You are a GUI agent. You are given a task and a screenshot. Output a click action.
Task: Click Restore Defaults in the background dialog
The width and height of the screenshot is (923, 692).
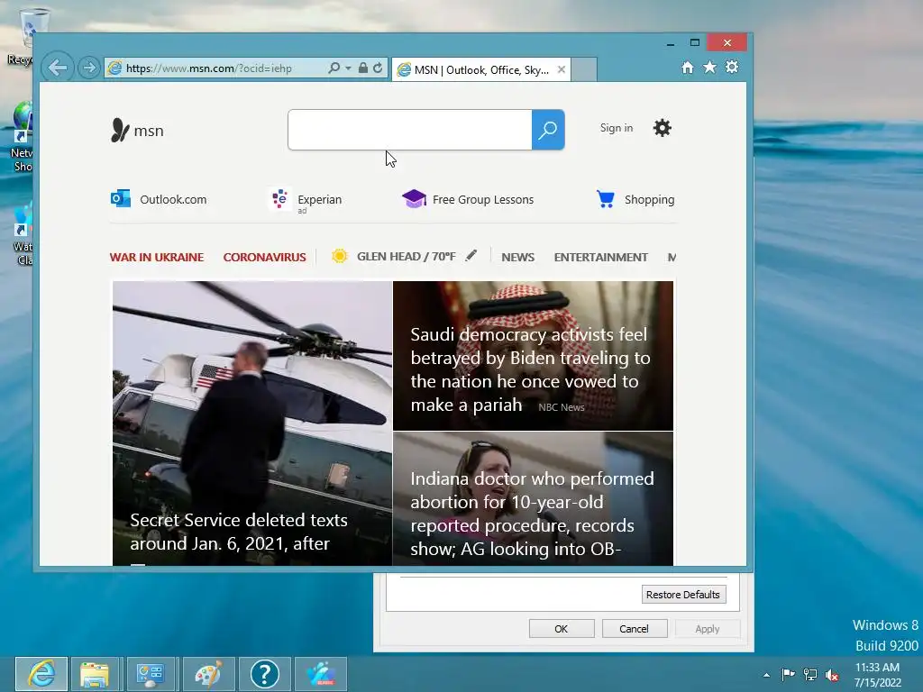[x=683, y=595]
